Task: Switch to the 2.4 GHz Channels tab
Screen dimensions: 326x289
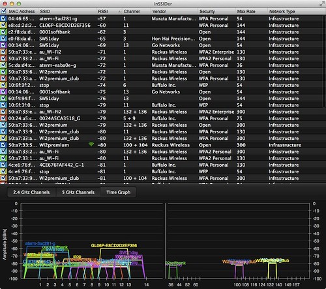Action: click(31, 192)
